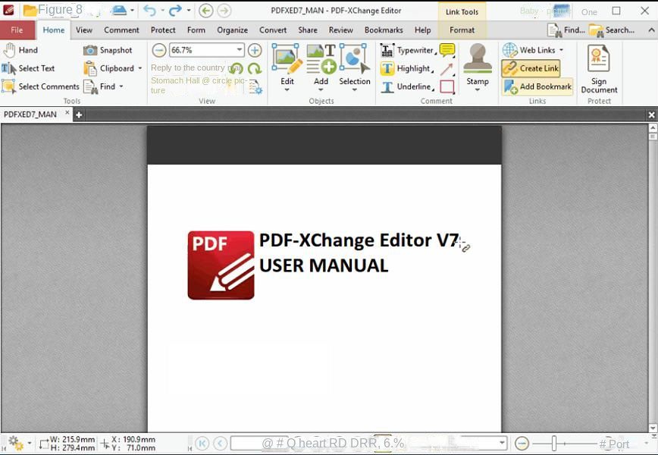Switch to the Organize tab

[232, 30]
